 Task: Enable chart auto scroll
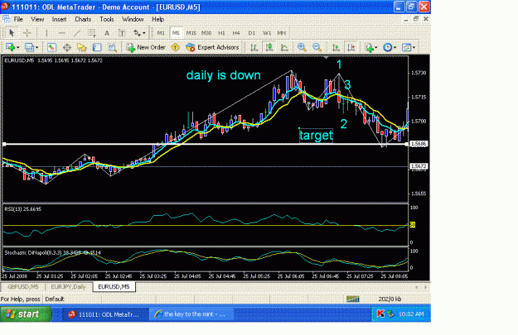(336, 47)
